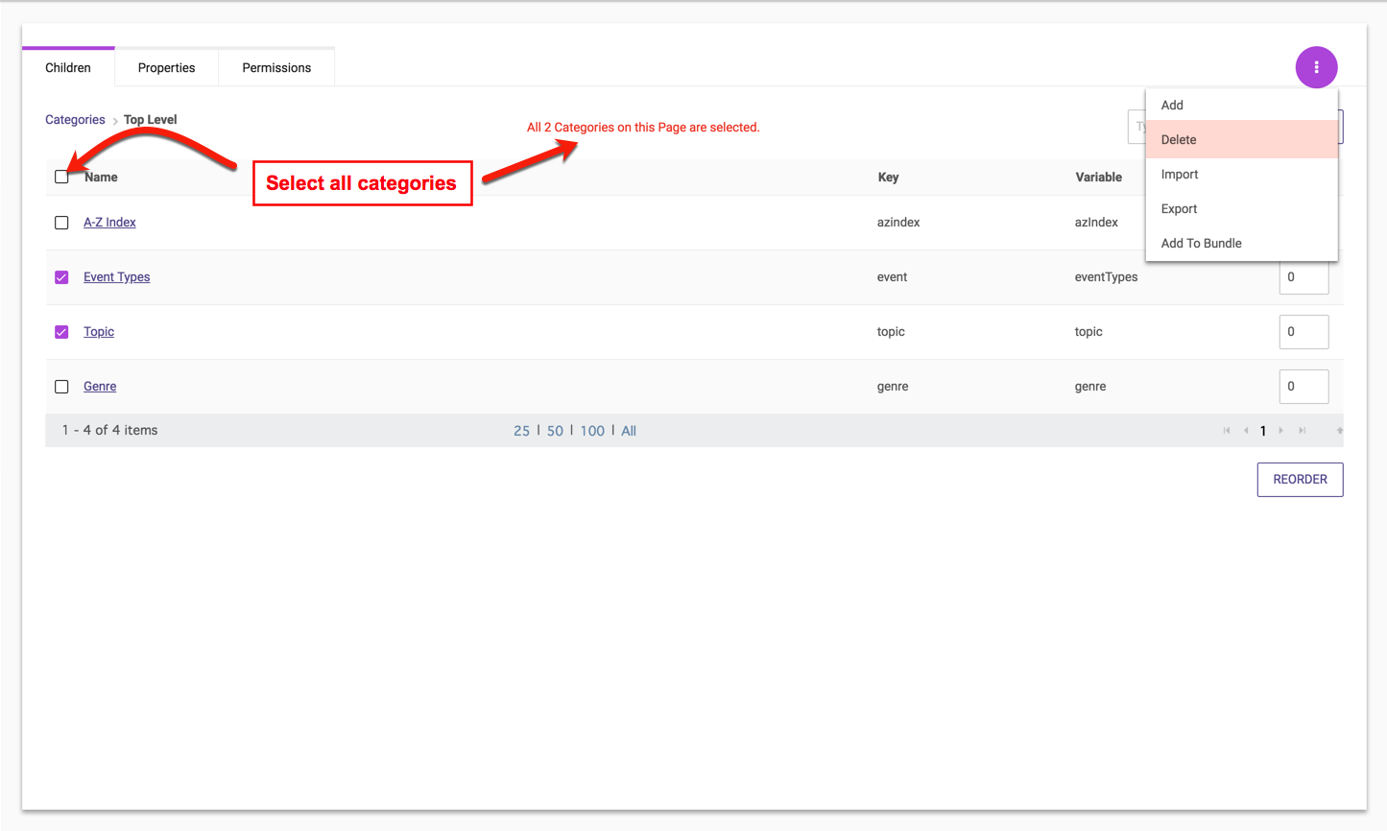
Task: Uncheck the Topic row checkbox
Action: (61, 332)
